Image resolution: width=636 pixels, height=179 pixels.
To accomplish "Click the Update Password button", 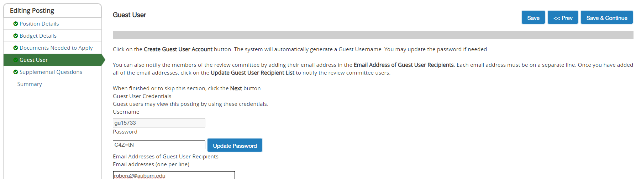I will point(235,146).
